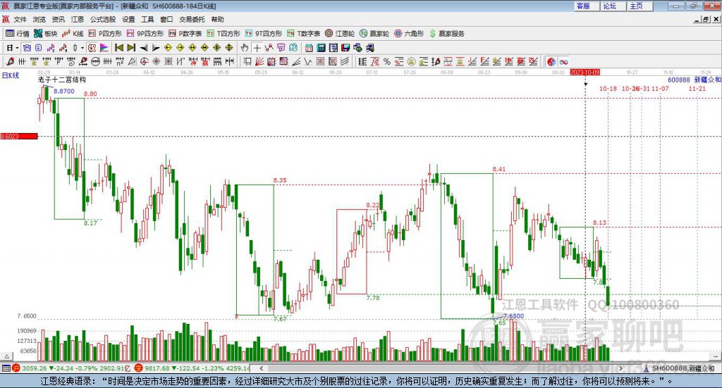Viewport: 722px width, 388px height.
Task: Click the 老子十二宫结构 label
Action: pyautogui.click(x=62, y=80)
